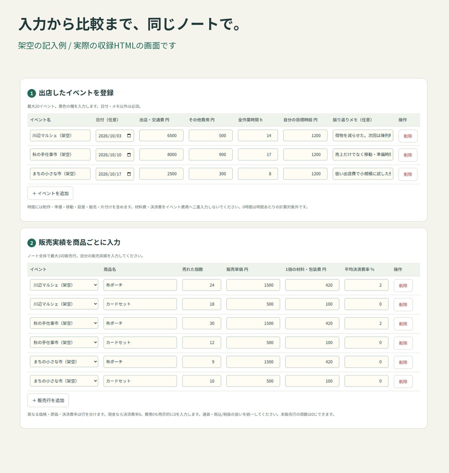
Task: Edit units sold field showing 9
Action: 201,362
